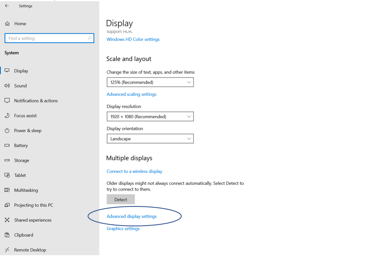
Task: Click the Focus assist moon icon
Action: pos(7,116)
